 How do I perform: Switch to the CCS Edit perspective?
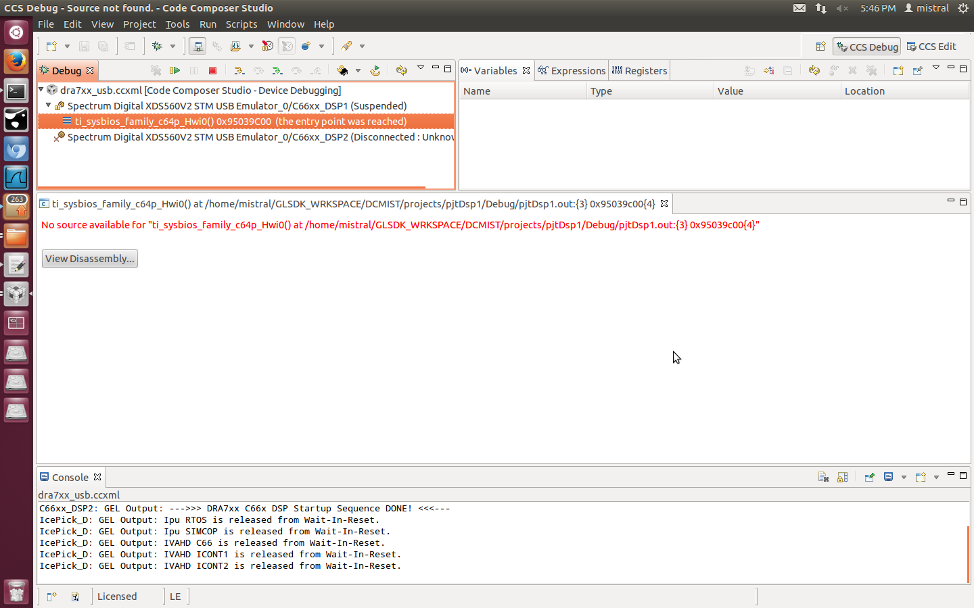931,47
